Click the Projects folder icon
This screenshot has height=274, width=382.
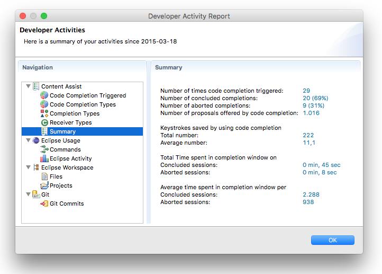coord(44,185)
